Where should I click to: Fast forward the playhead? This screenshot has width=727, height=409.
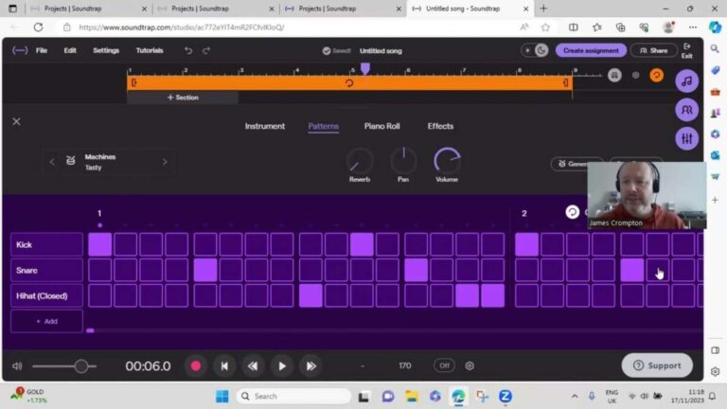[310, 365]
